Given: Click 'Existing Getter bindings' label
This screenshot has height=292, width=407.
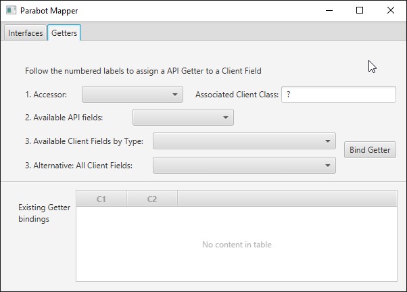Looking at the screenshot, I should tap(45, 213).
